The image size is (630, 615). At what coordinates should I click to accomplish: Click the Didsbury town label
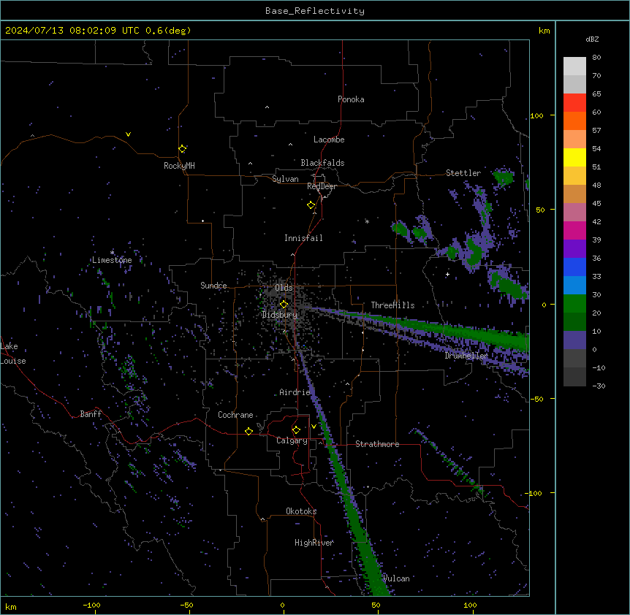coord(280,315)
